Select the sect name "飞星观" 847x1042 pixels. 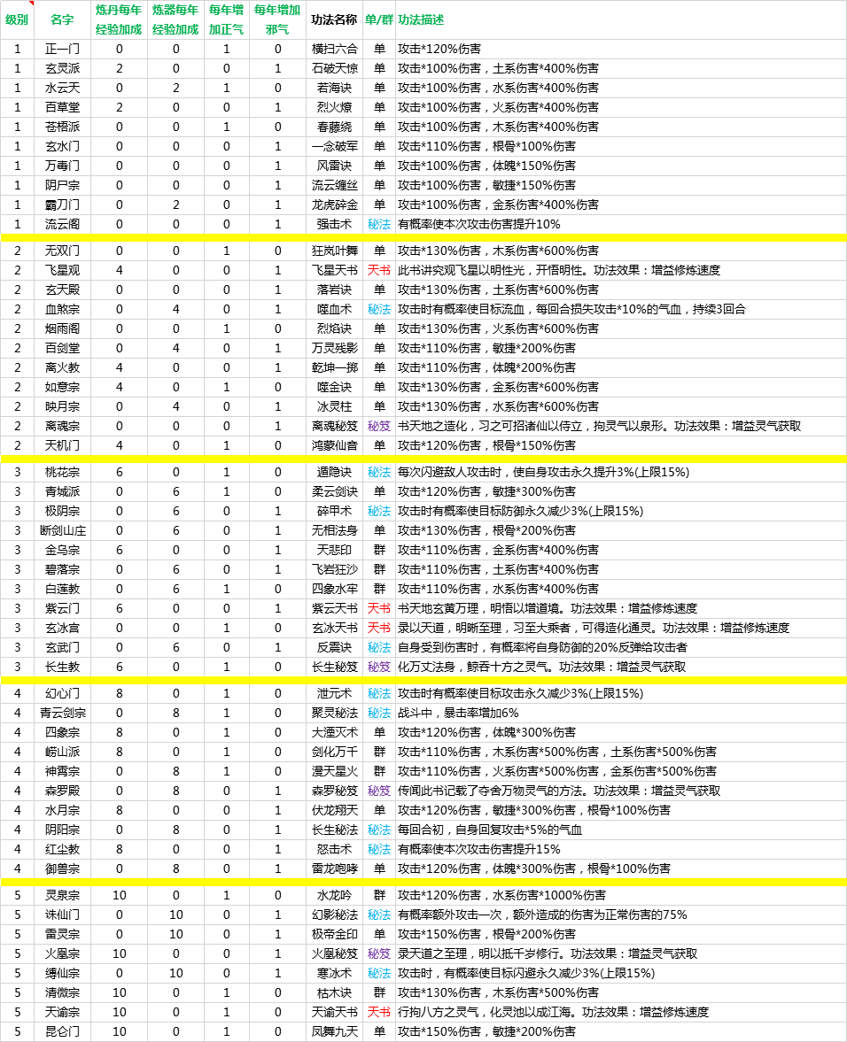click(x=62, y=271)
